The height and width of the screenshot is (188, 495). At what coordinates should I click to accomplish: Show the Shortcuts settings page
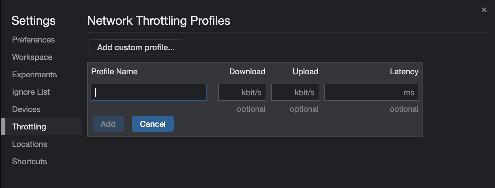(x=30, y=162)
